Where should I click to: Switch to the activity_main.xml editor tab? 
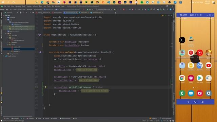[x=43, y=13]
